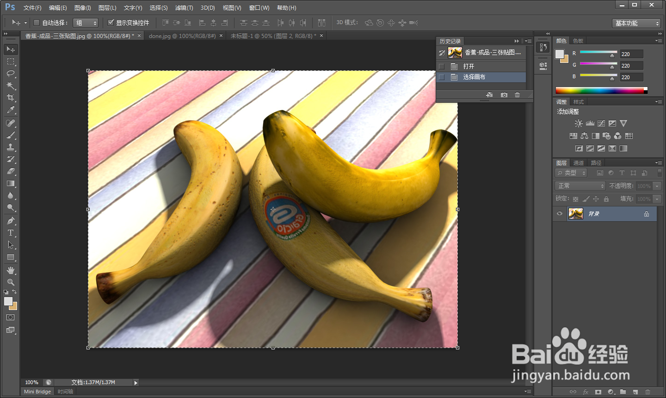Select the Eyedropper tool

(x=11, y=110)
